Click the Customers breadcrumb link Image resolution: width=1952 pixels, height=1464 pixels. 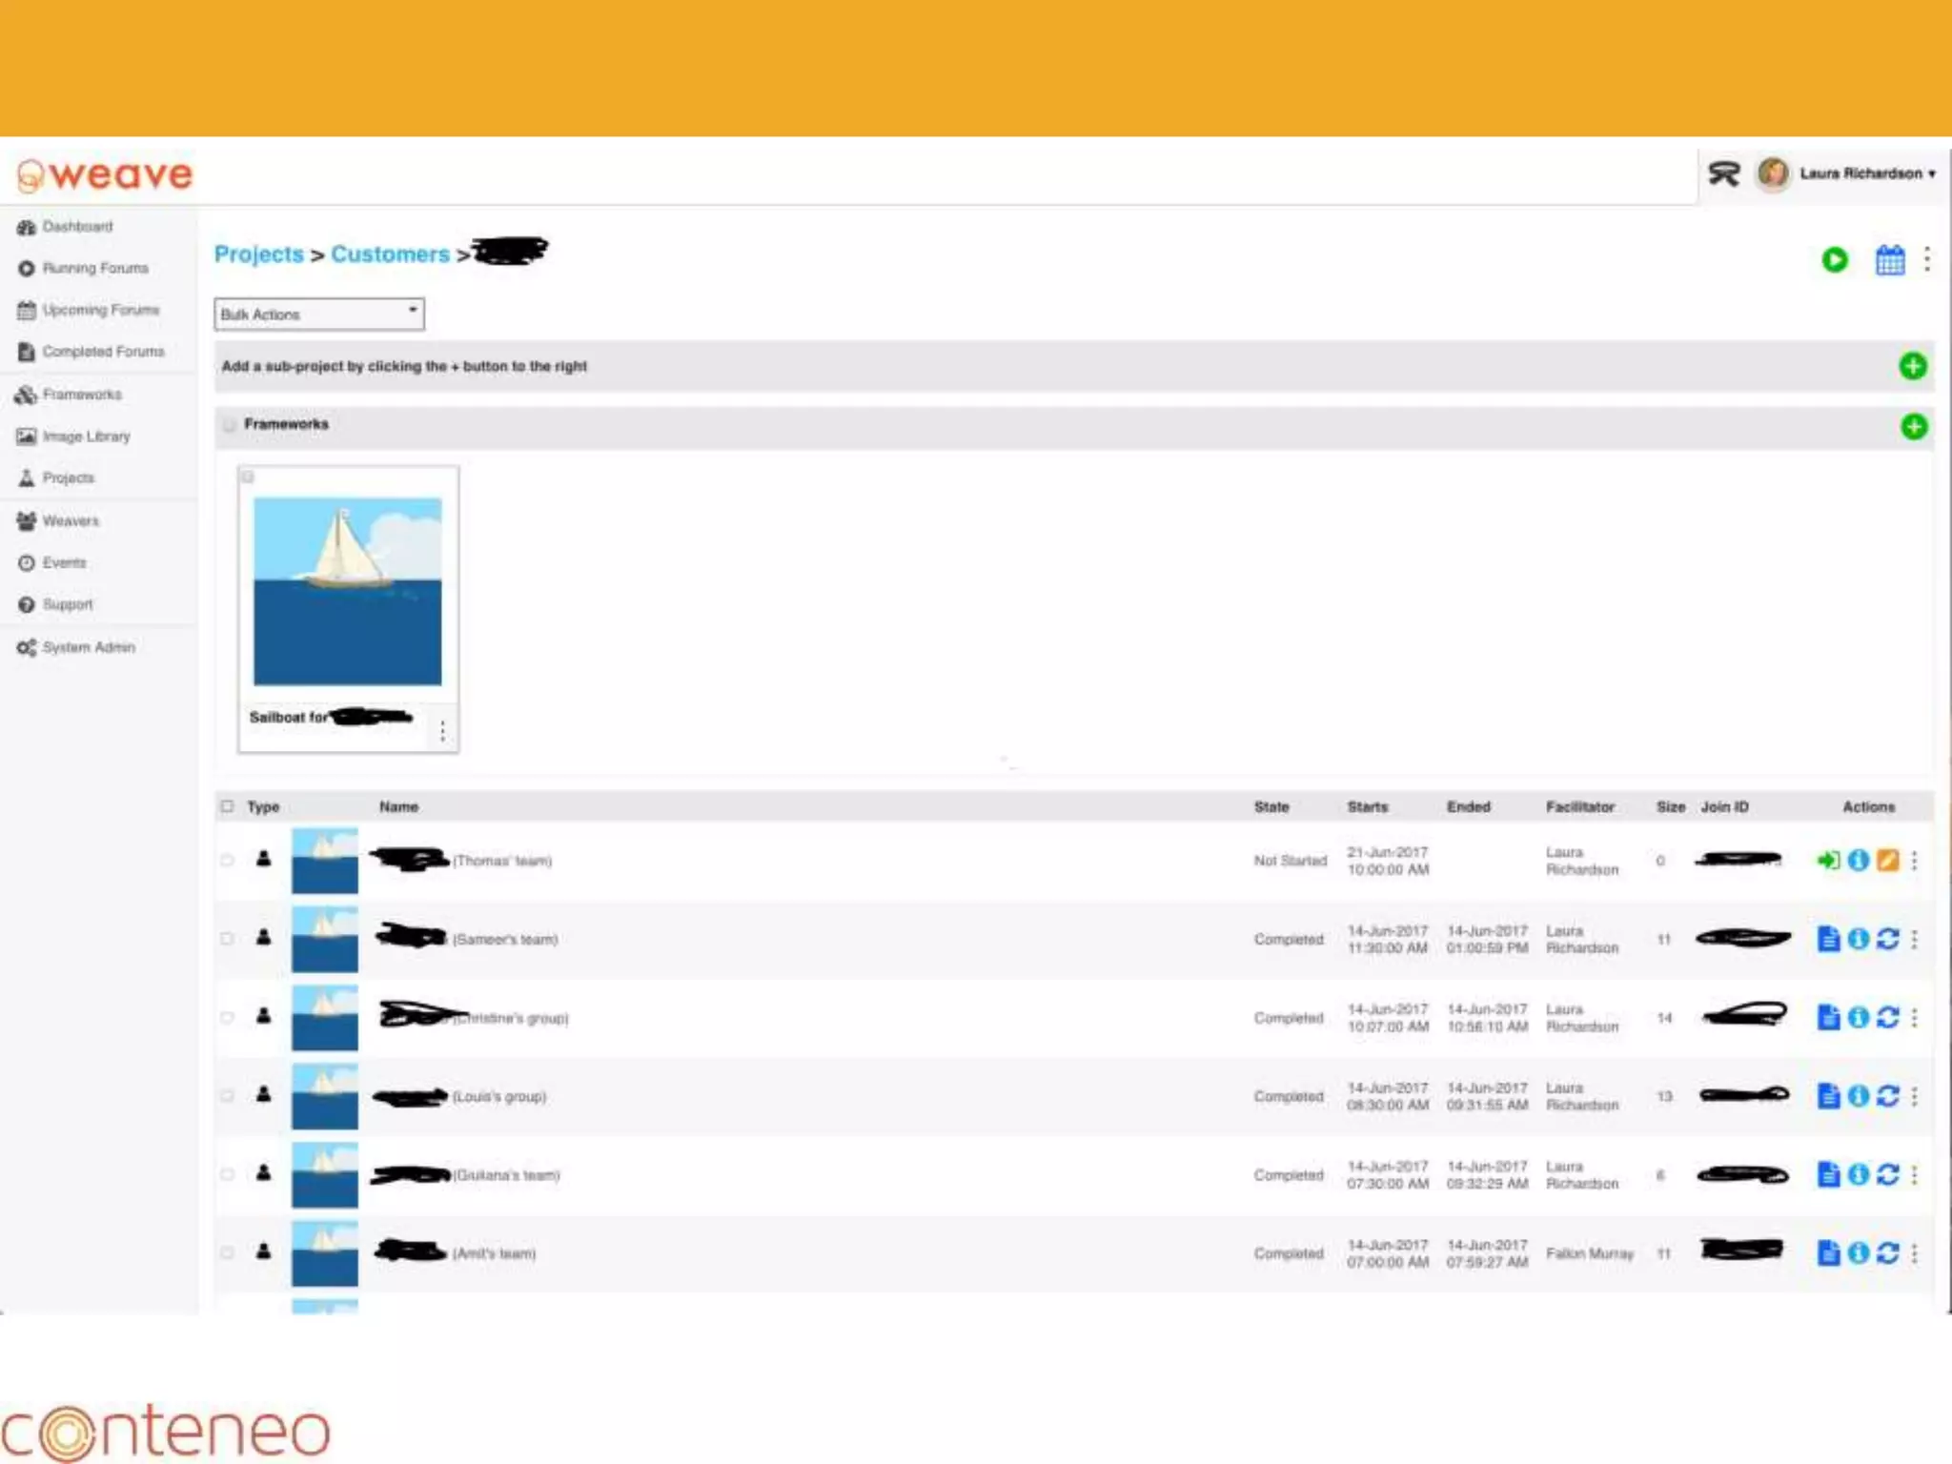point(390,254)
